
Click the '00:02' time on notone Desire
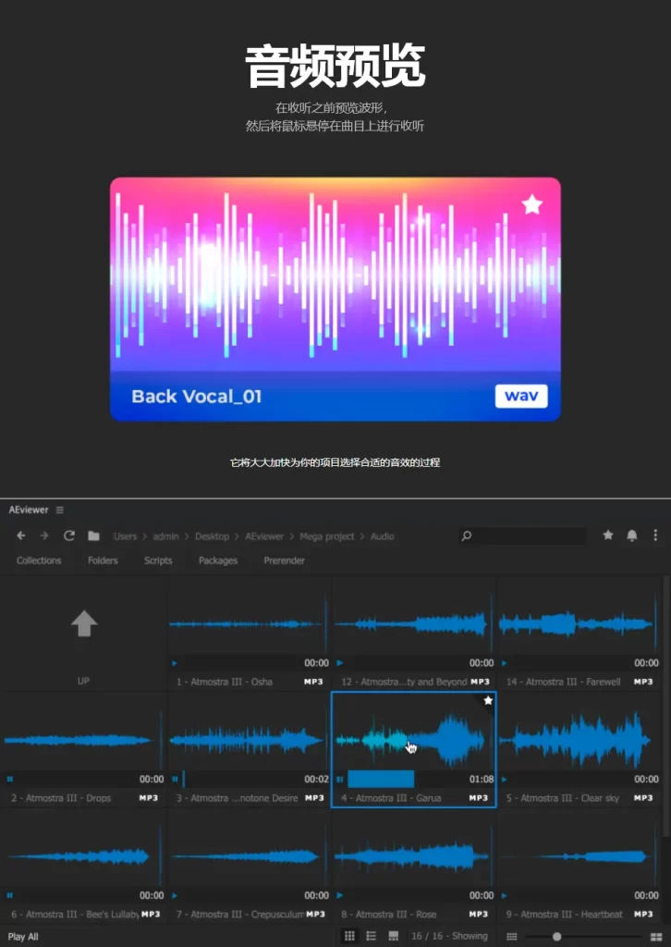317,779
